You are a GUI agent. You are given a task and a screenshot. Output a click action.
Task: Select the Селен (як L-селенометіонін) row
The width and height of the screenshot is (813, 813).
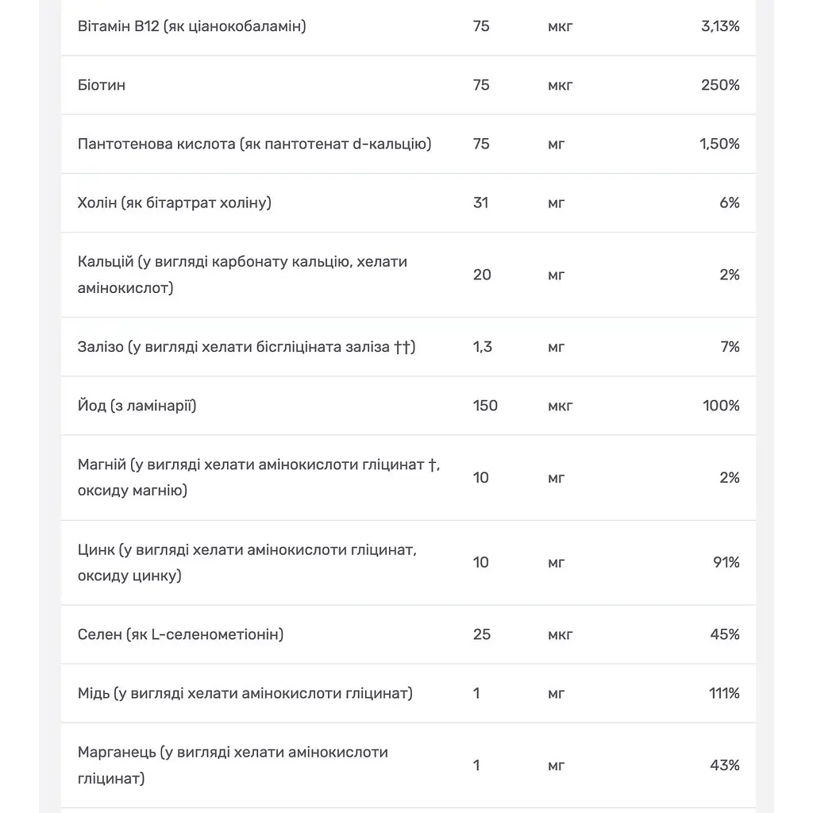click(408, 634)
